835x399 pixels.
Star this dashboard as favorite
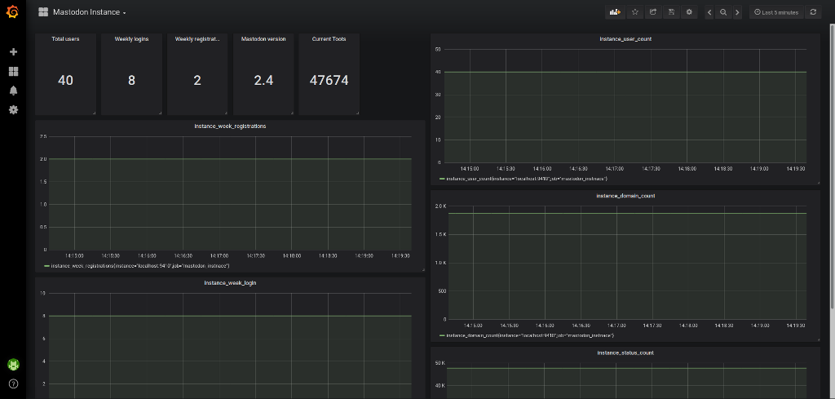click(x=634, y=12)
